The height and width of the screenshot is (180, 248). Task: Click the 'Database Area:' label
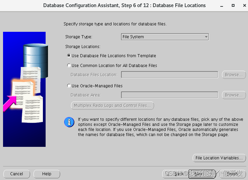[85, 95]
